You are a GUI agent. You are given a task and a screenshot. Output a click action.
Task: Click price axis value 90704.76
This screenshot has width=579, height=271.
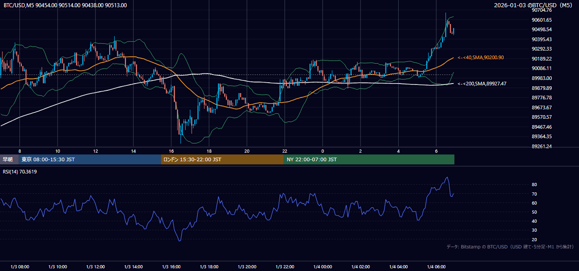click(541, 10)
